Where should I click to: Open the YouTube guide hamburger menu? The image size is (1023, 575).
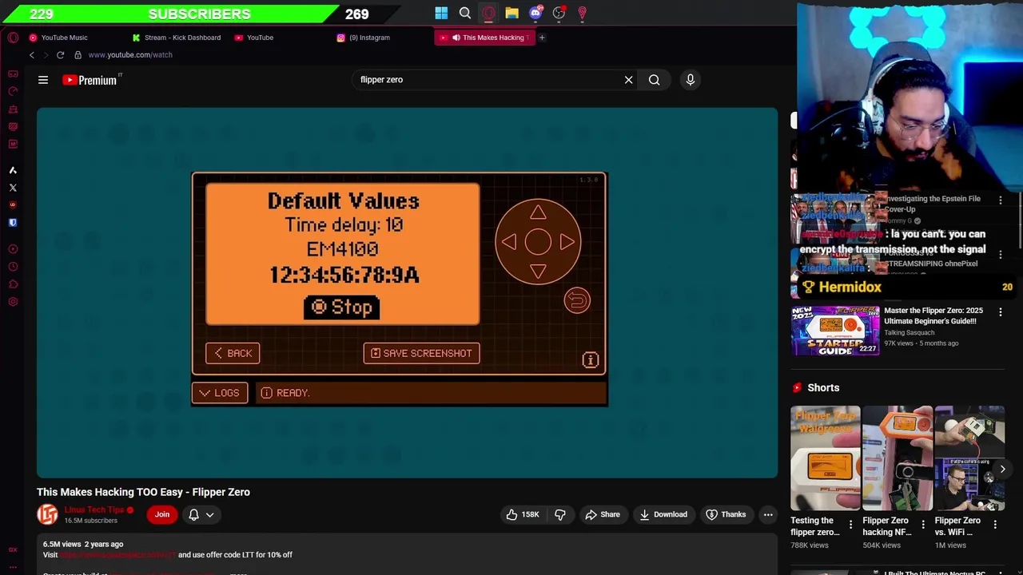(x=43, y=80)
